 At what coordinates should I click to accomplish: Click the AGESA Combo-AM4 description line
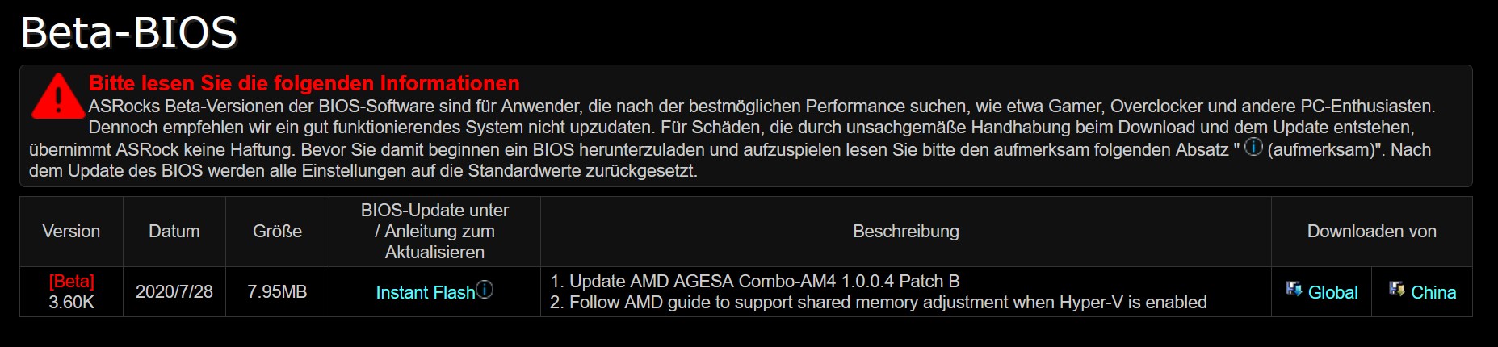755,282
